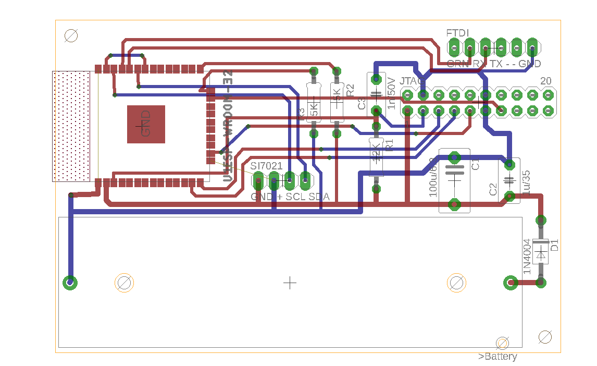Viewport: 597px width, 366px height.
Task: Select the R1 resistor body
Action: [376, 156]
